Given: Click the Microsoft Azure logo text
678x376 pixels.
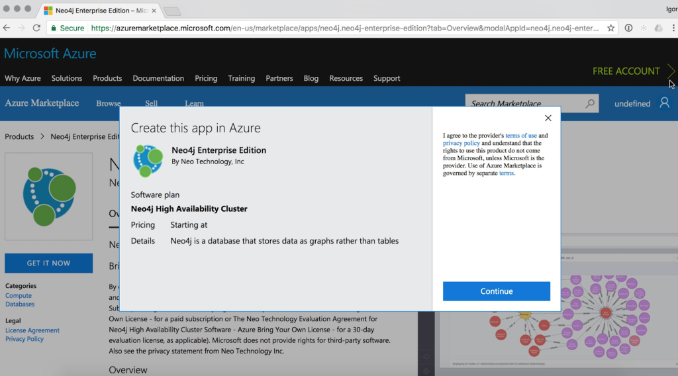Looking at the screenshot, I should click(x=50, y=54).
